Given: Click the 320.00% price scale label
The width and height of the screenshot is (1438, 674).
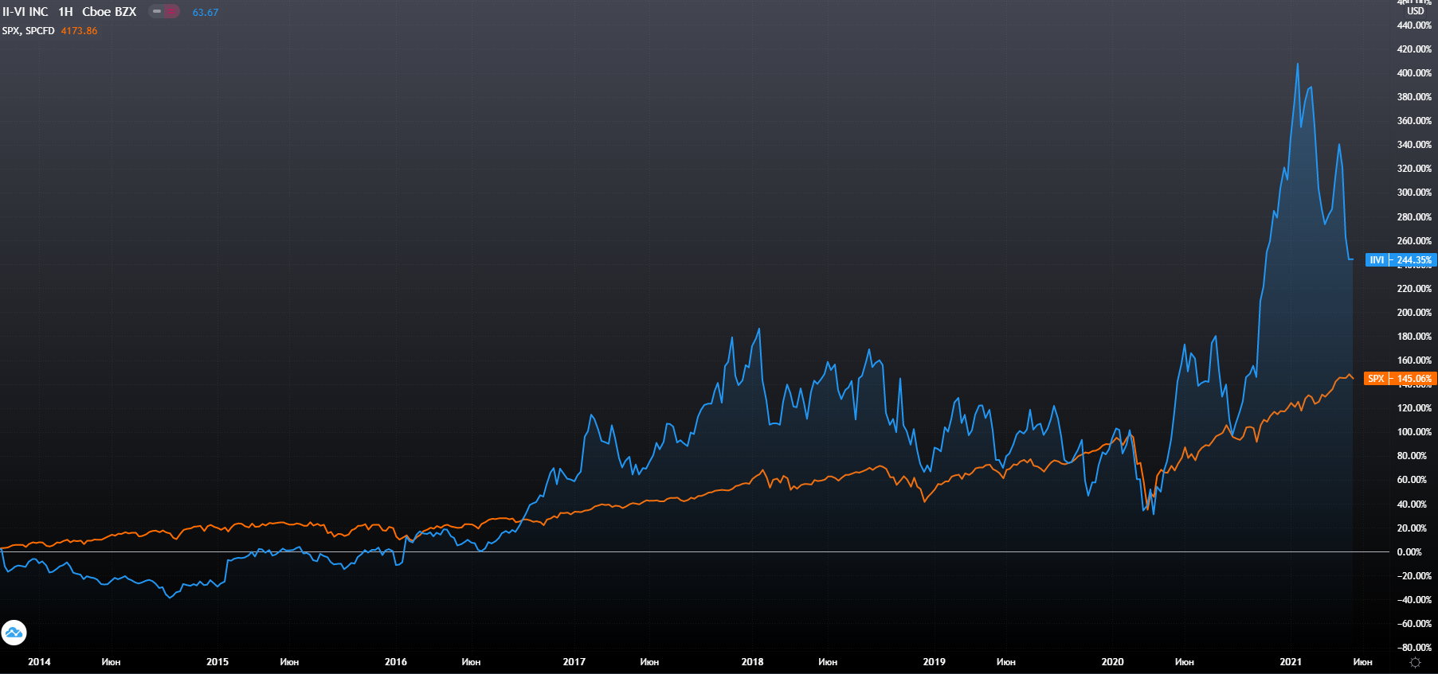Looking at the screenshot, I should coord(1414,169).
